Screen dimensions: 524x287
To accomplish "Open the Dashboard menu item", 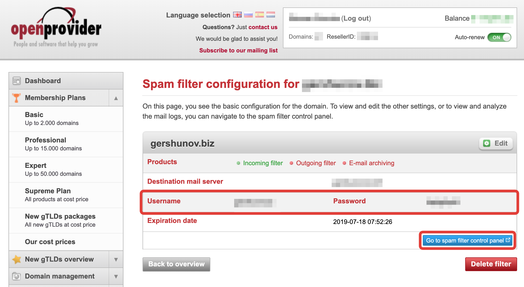I will tap(66, 81).
